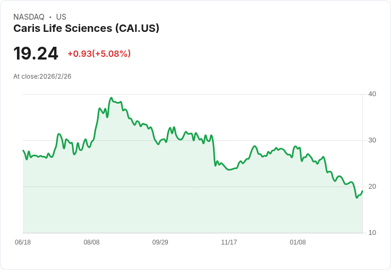The width and height of the screenshot is (391, 270).
Task: Click the NASDAQ exchange label
Action: coord(29,17)
